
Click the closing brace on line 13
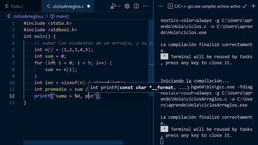click(25, 103)
